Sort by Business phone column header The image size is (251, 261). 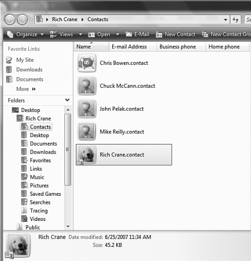[181, 47]
